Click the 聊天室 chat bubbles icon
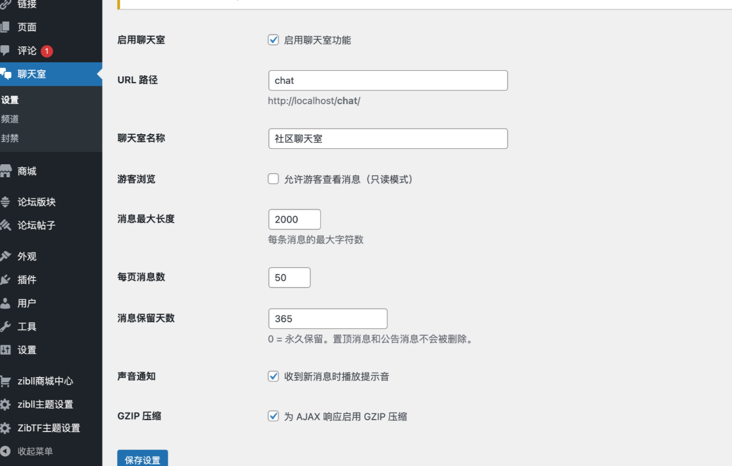This screenshot has width=732, height=466. [6, 74]
